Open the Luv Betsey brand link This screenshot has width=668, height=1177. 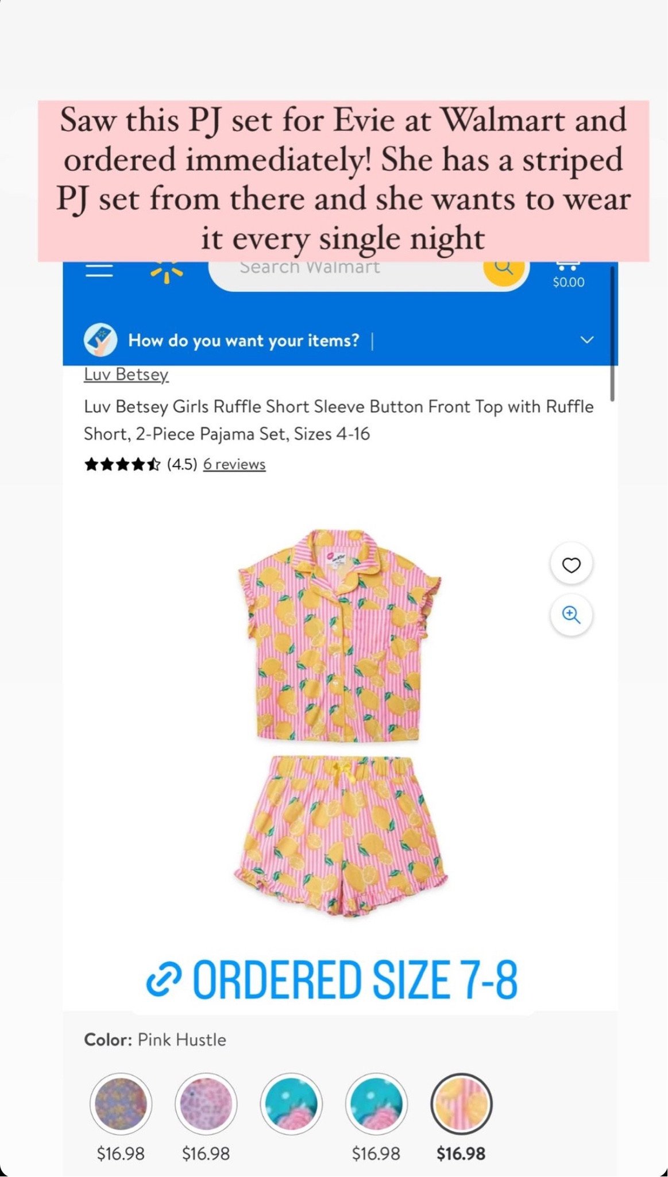click(x=126, y=375)
